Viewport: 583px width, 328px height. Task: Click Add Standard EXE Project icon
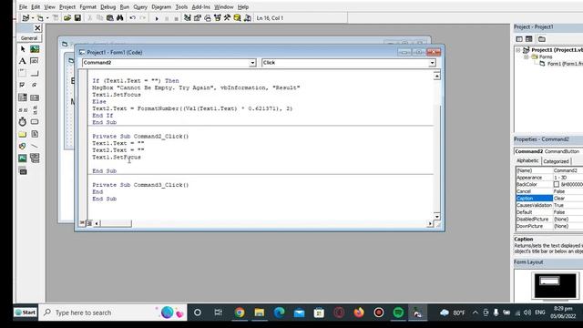(x=26, y=18)
